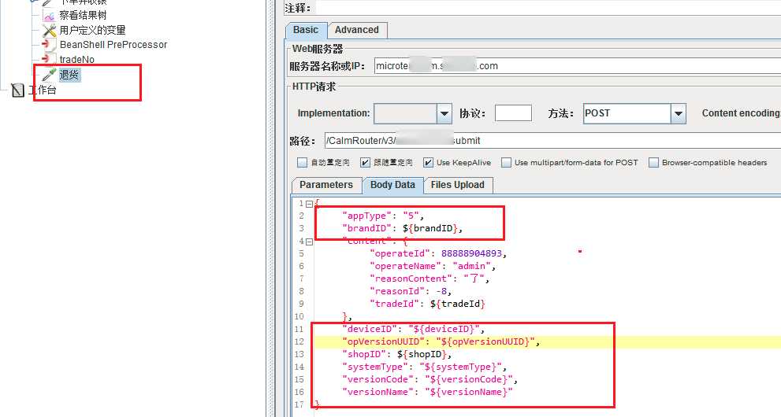Select 察看结果树 in the tree
The height and width of the screenshot is (417, 781).
83,16
